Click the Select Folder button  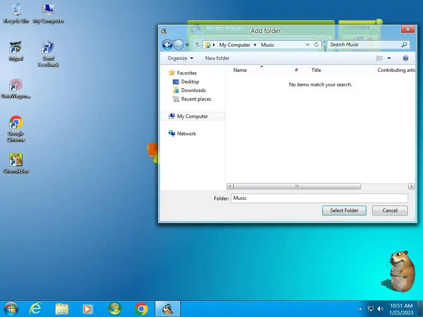(344, 211)
